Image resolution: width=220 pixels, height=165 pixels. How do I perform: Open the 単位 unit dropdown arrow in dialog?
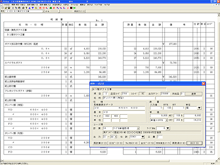point(199,108)
